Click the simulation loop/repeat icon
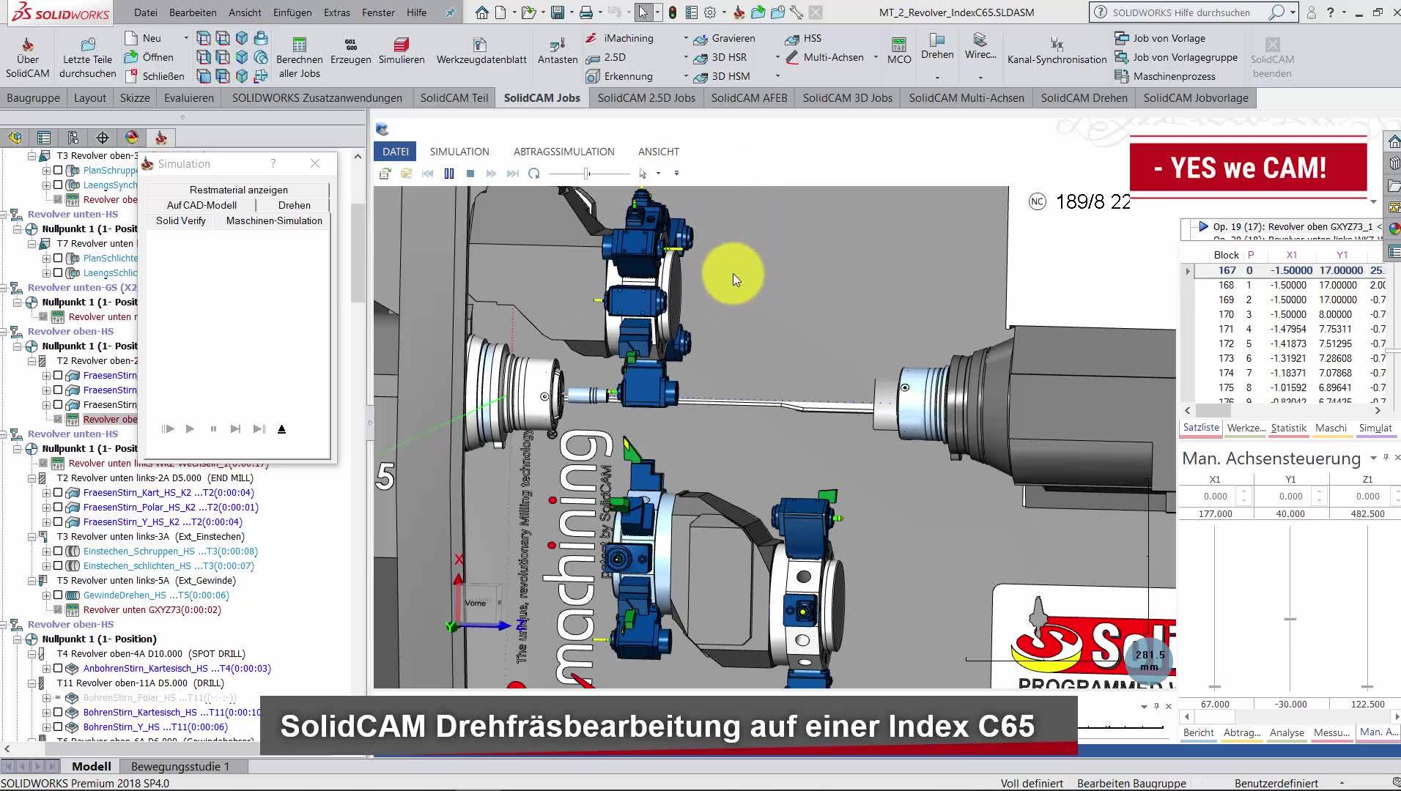Viewport: 1401px width, 791px height. (x=534, y=174)
